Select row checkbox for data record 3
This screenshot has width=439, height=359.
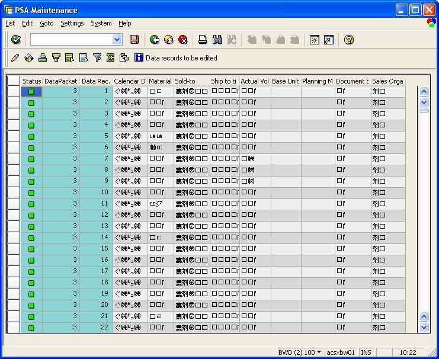[14, 114]
